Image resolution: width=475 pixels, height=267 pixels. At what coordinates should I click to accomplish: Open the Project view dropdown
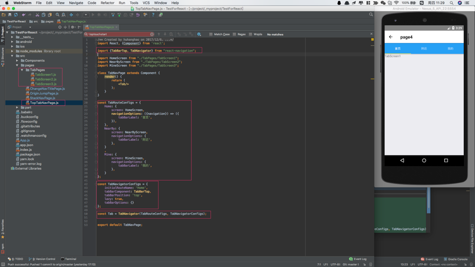click(30, 27)
